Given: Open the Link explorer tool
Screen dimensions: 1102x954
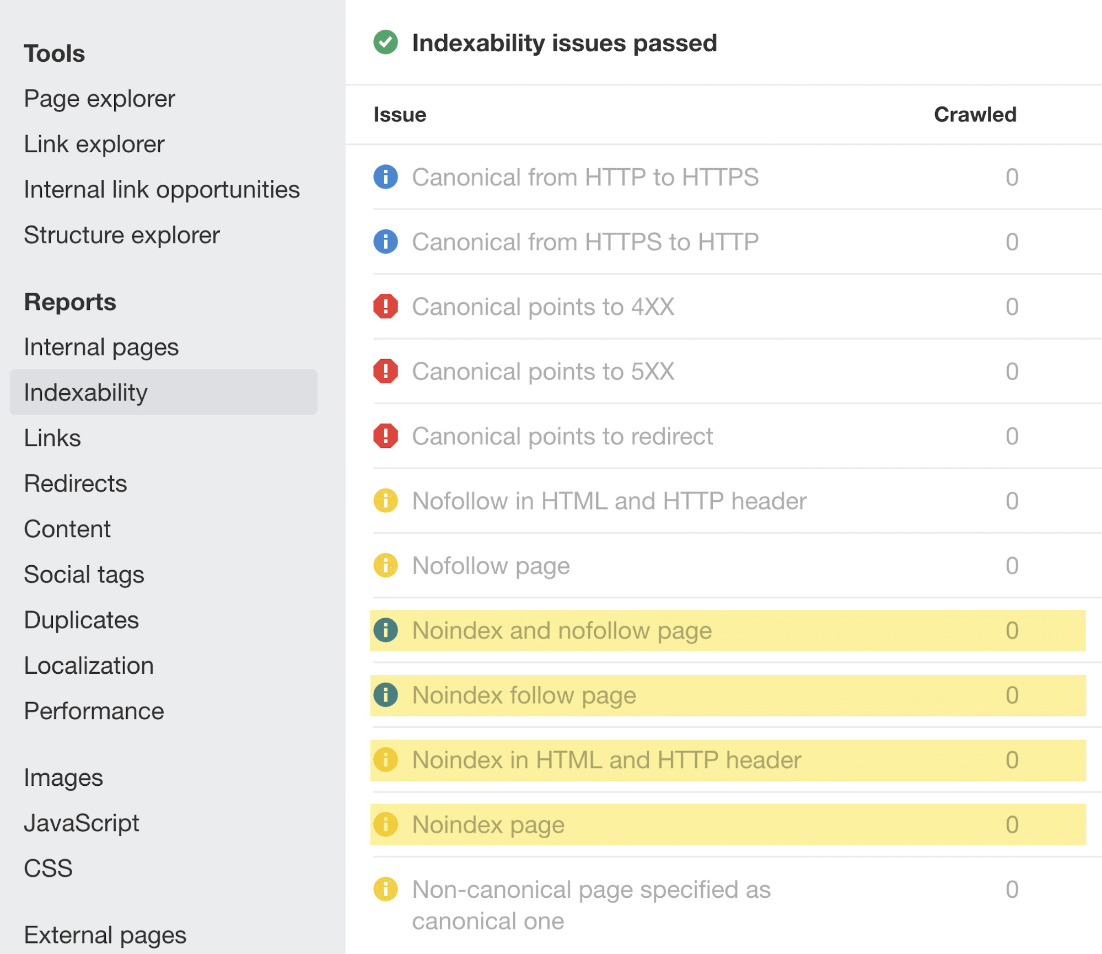Looking at the screenshot, I should pyautogui.click(x=94, y=144).
